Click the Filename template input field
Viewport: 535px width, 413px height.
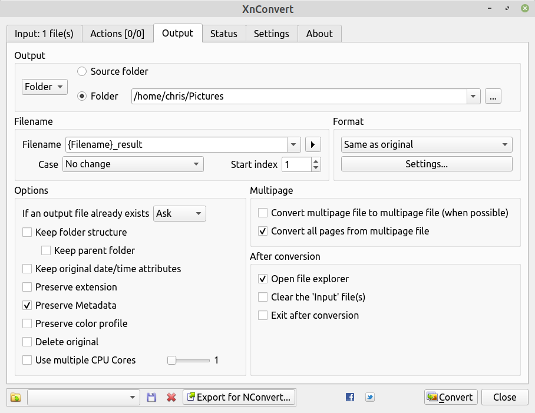177,144
